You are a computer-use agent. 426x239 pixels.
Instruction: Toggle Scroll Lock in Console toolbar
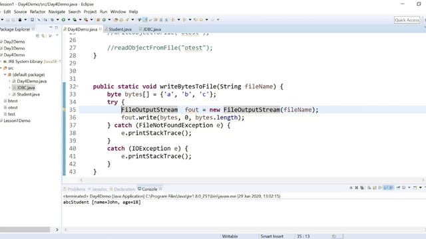(x=375, y=187)
